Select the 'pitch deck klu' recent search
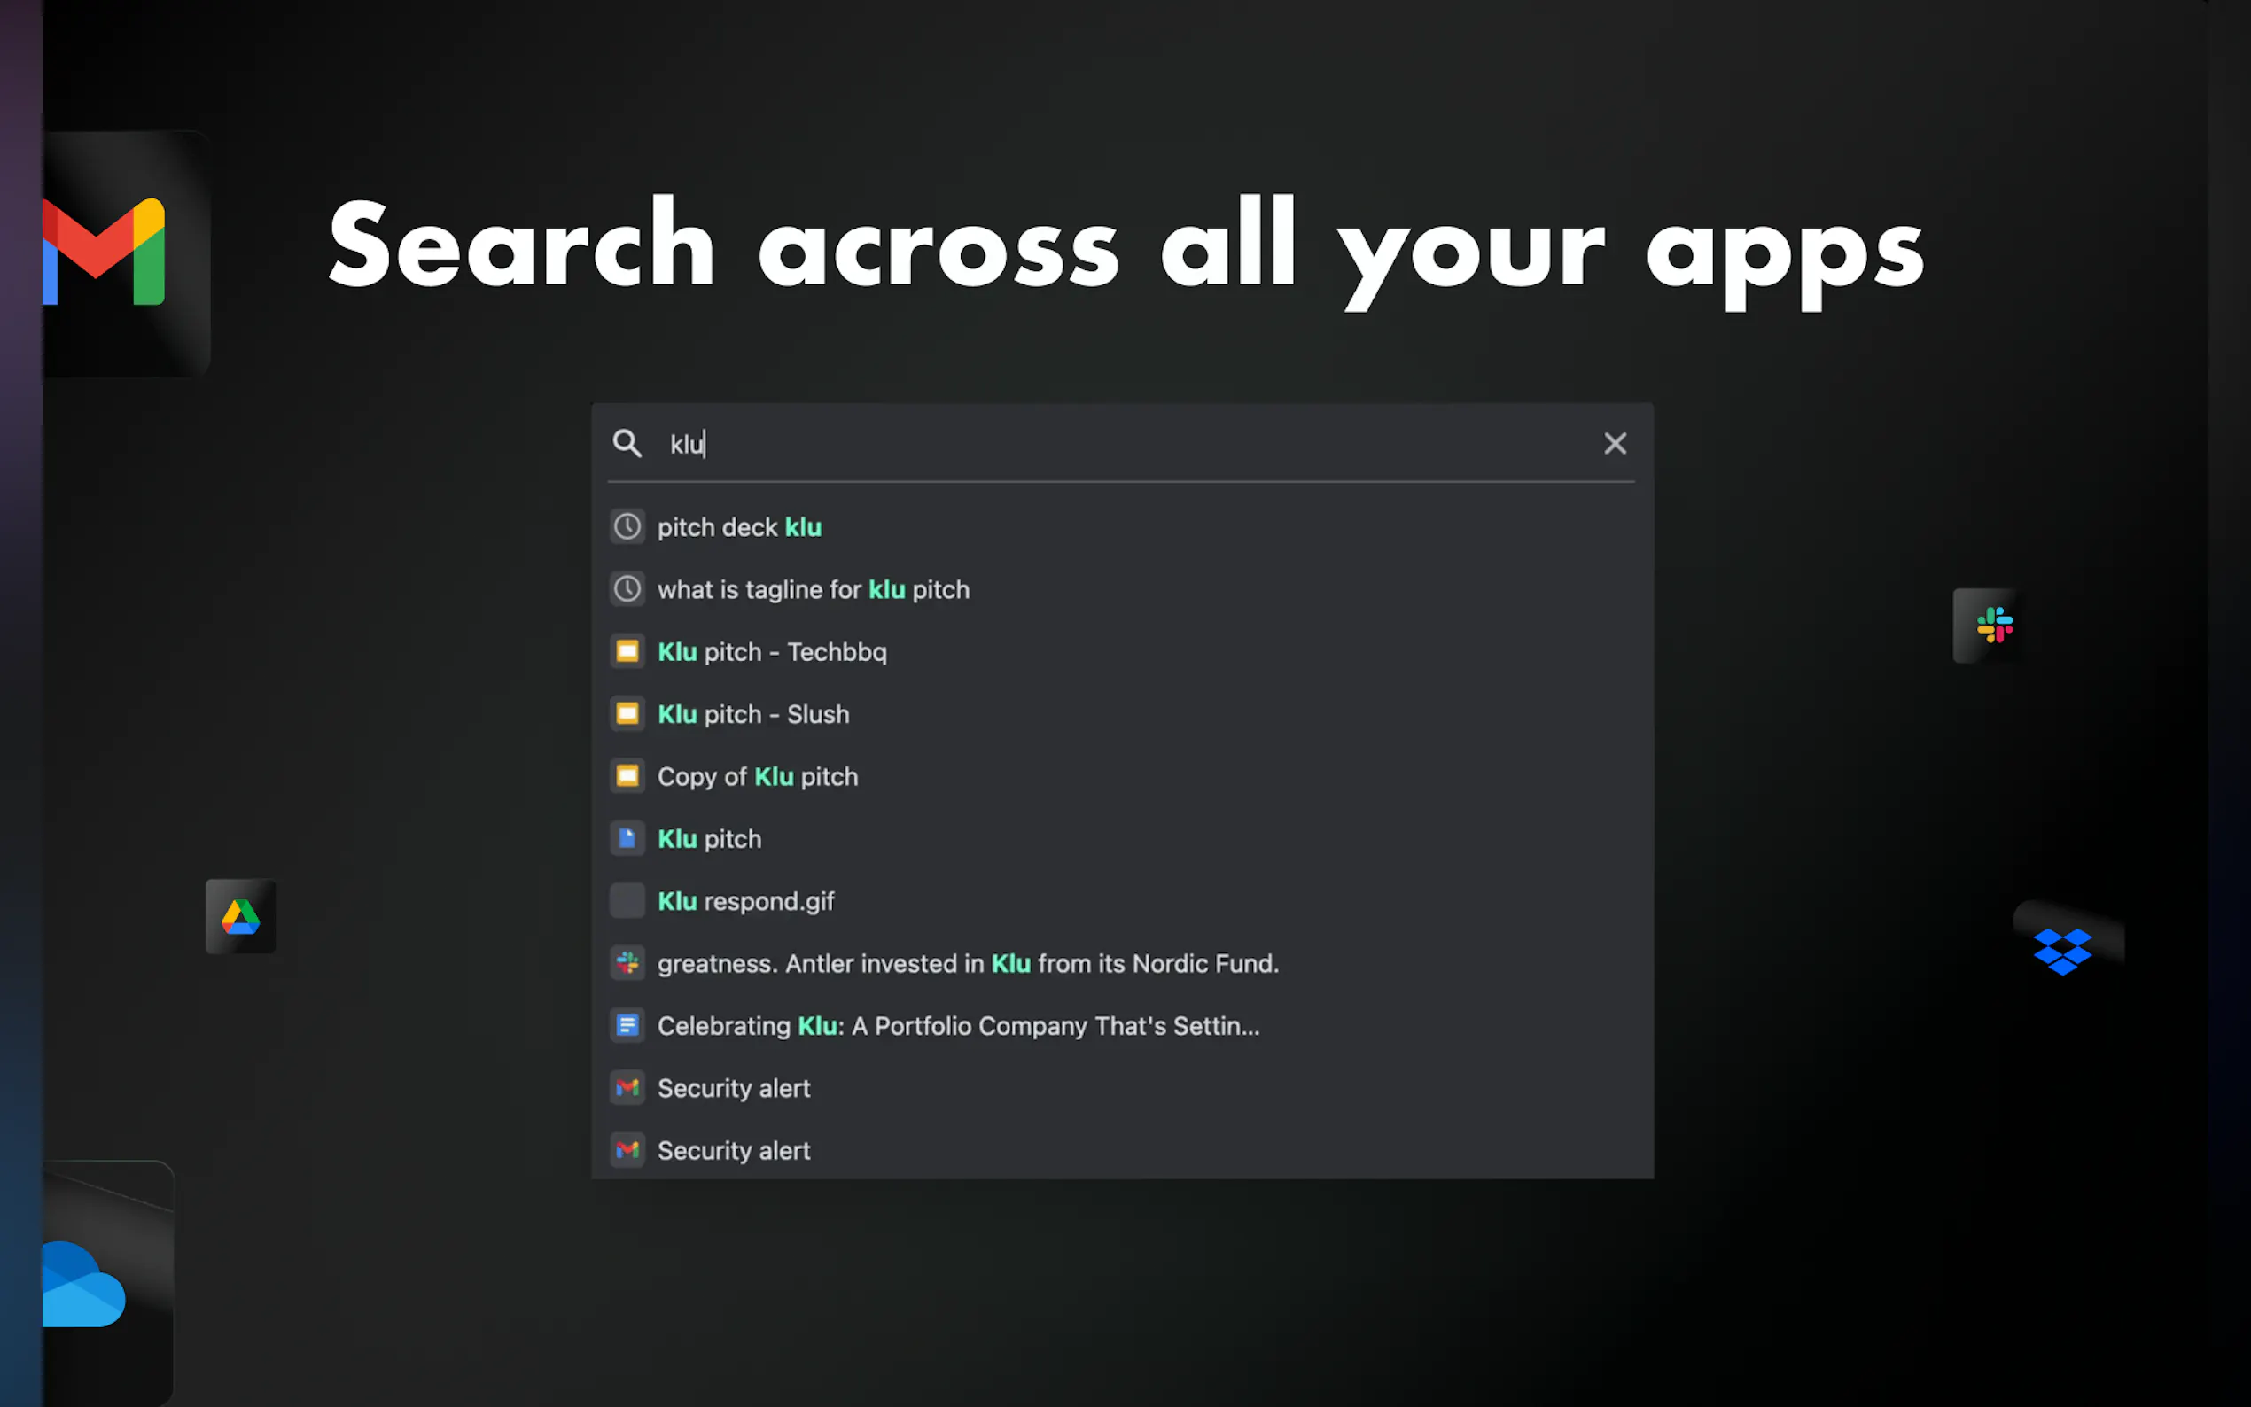Image resolution: width=2251 pixels, height=1407 pixels. coord(739,526)
